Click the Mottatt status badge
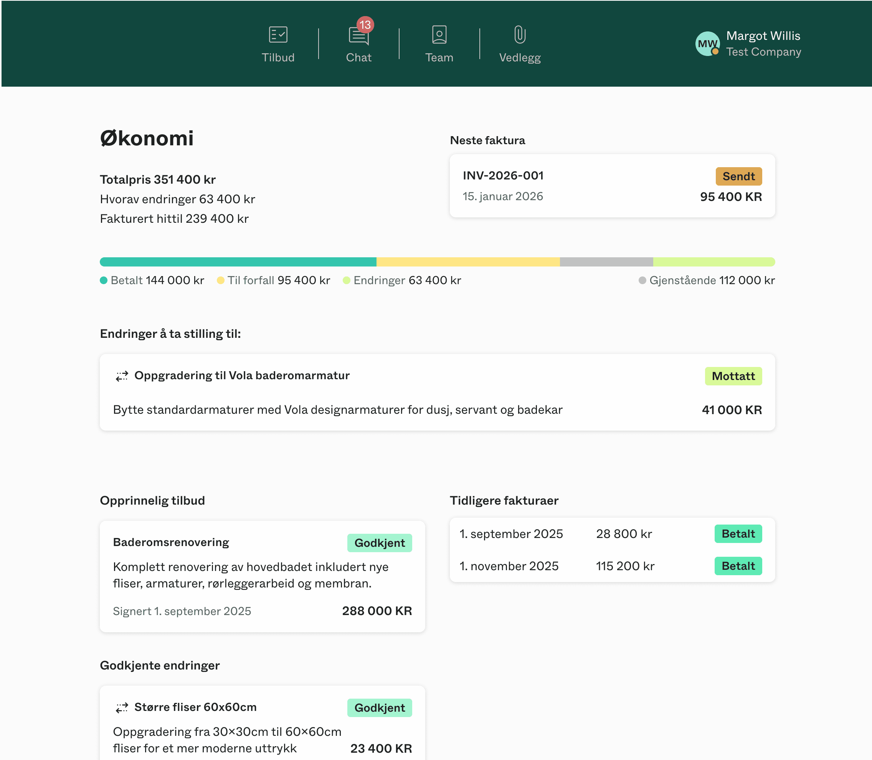 pos(733,376)
